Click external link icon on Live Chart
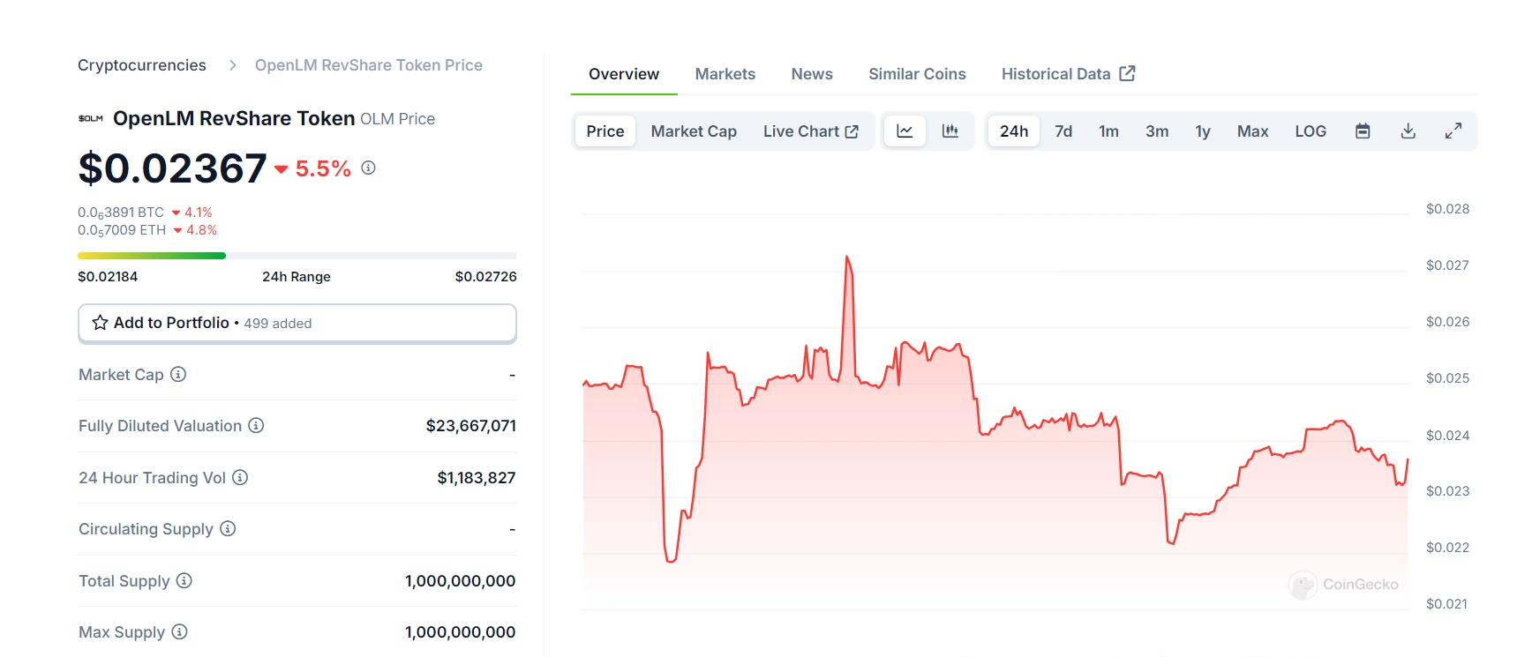1517x657 pixels. point(852,131)
